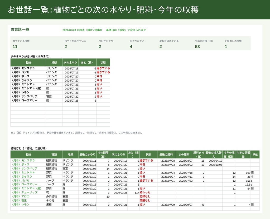
Task: Open the (見本)苔玉 plant name link
Action: pyautogui.click(x=19, y=200)
